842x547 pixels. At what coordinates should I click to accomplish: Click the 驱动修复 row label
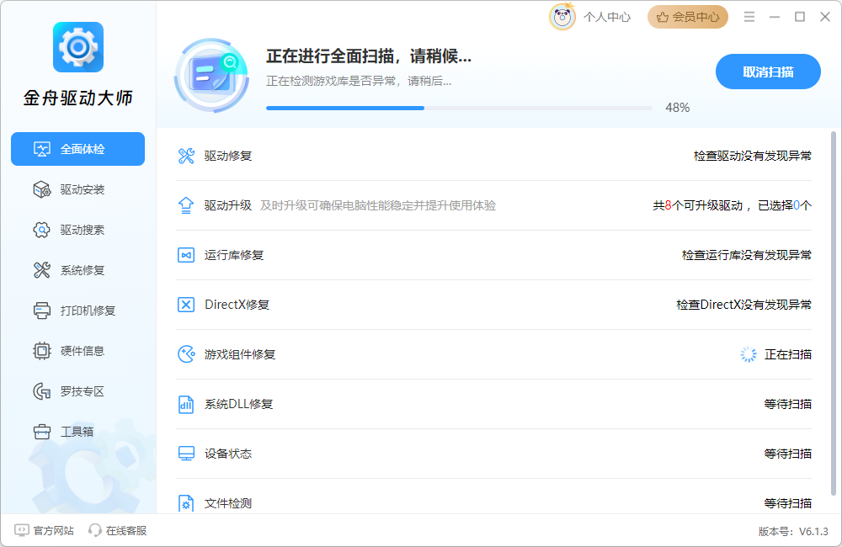[228, 156]
